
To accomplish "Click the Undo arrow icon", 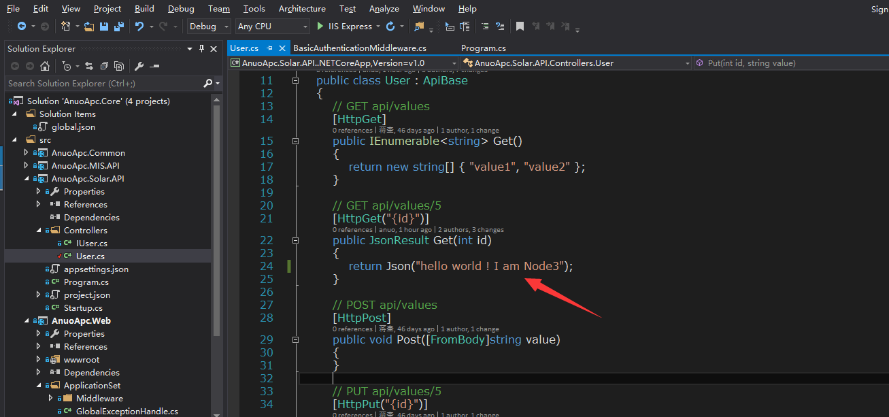I will [139, 26].
